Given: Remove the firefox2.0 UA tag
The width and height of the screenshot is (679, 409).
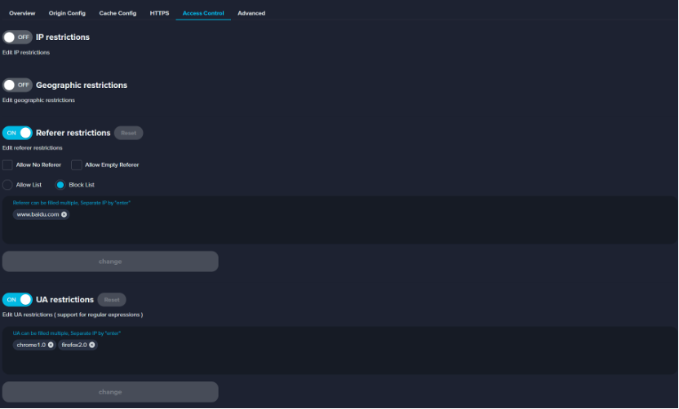Looking at the screenshot, I should click(x=92, y=345).
